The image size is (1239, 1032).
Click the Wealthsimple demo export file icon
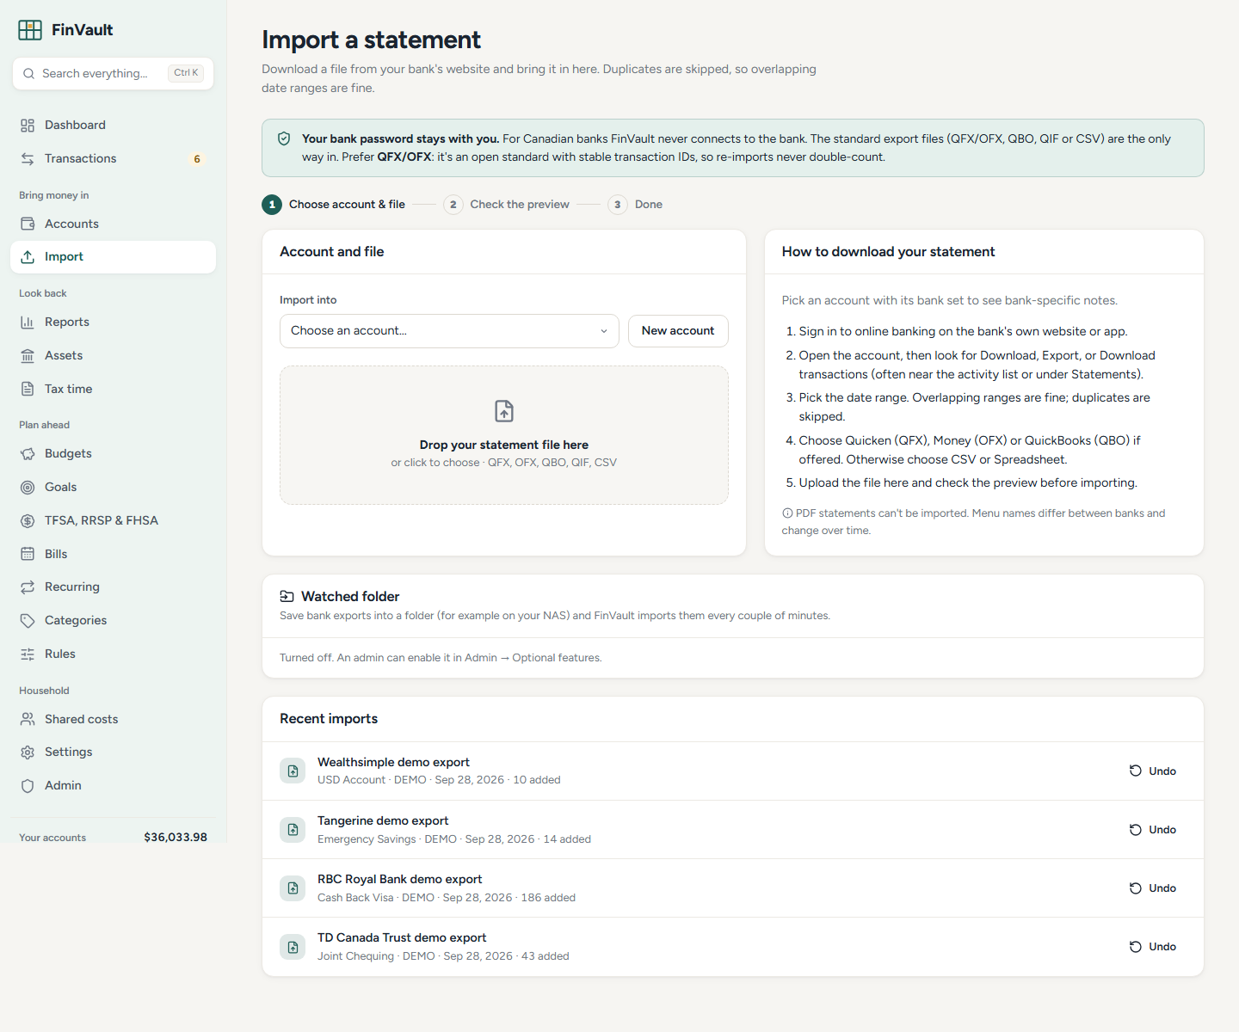click(x=293, y=771)
